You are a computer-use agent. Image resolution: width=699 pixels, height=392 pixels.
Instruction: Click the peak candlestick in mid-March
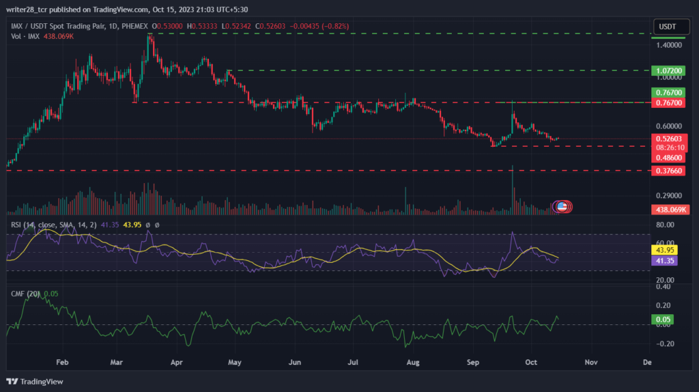[150, 44]
